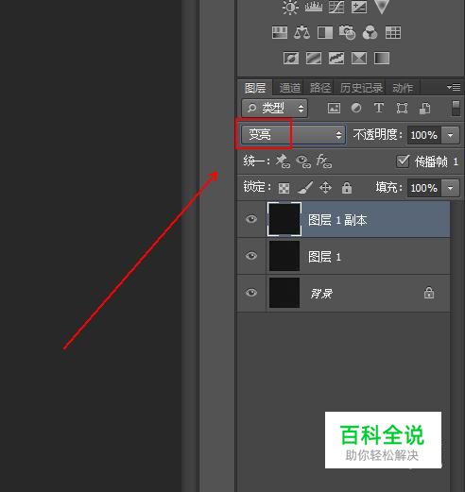The image size is (465, 492).
Task: Add a Threshold adjustment layer
Action: 336,59
